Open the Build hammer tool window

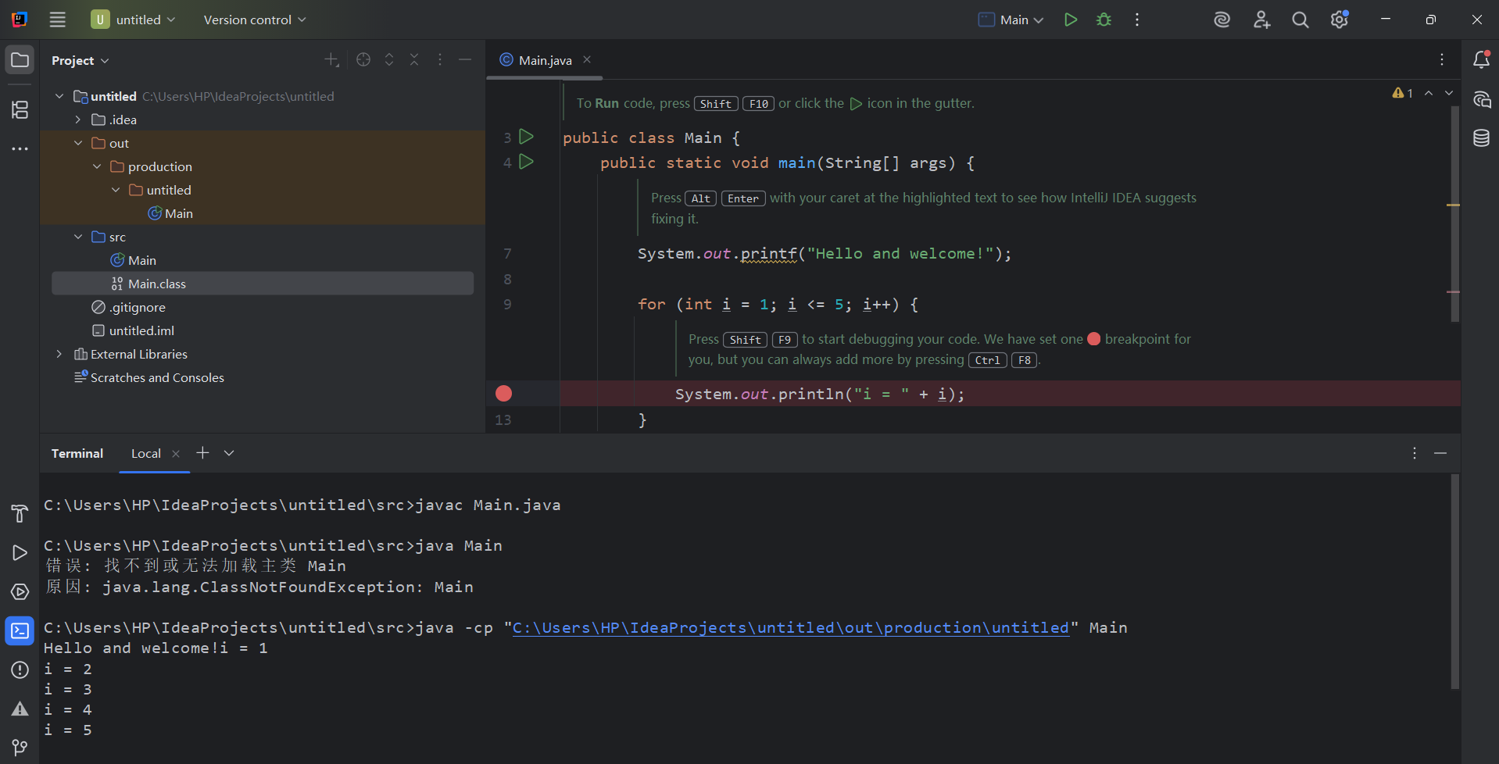(20, 513)
